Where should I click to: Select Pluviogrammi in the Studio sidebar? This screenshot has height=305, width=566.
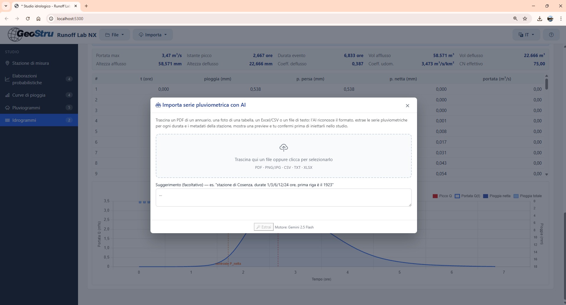click(x=27, y=108)
